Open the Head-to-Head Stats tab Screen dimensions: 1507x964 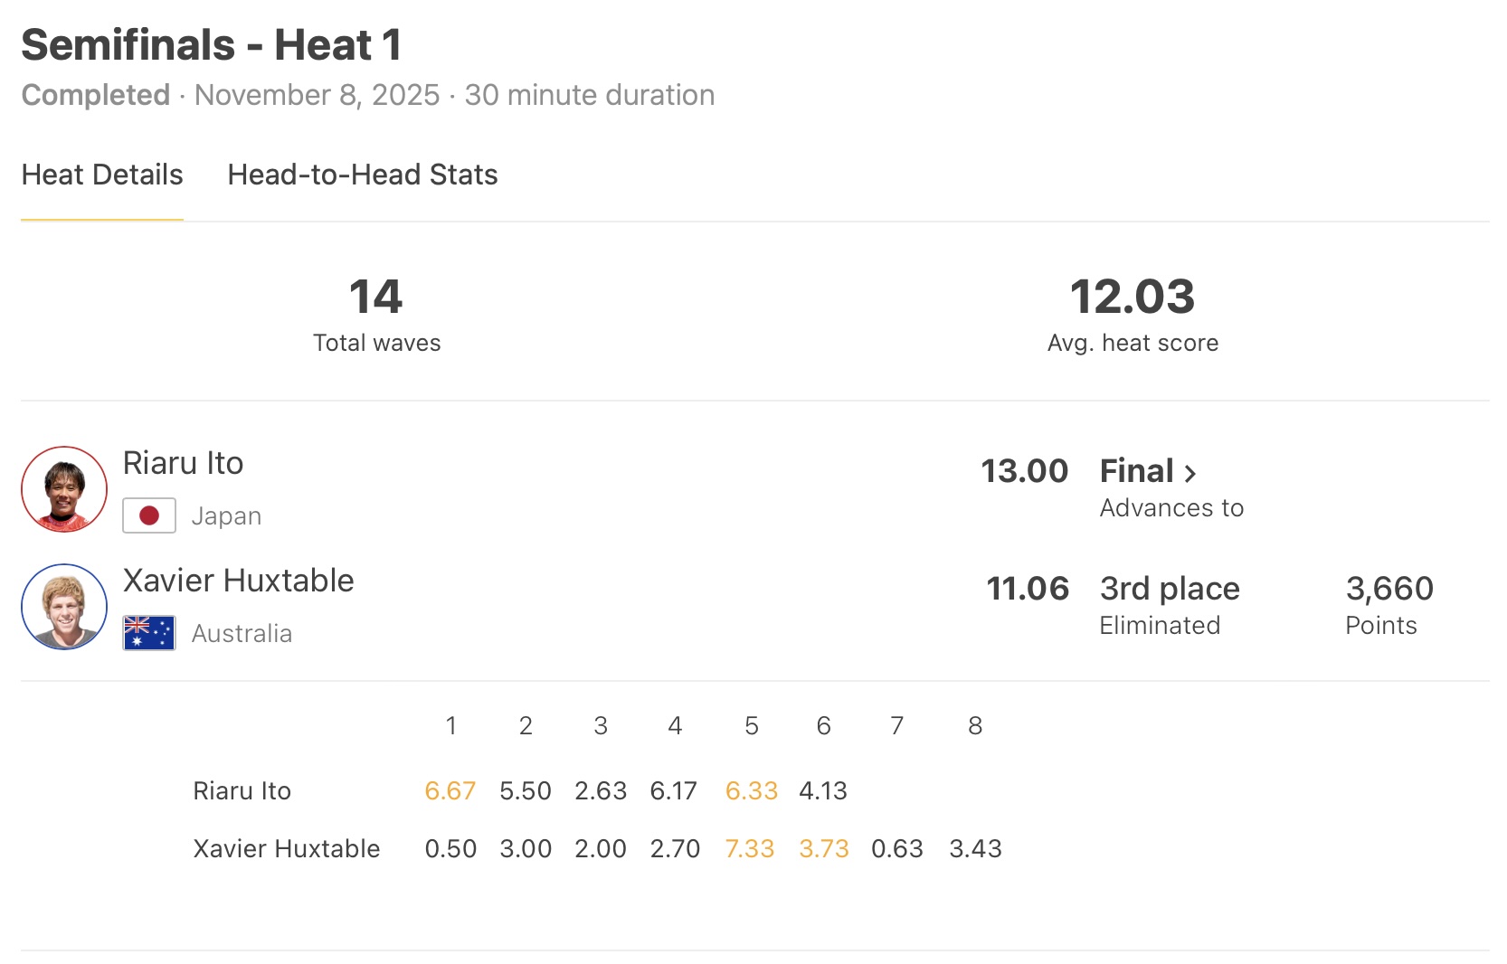pos(362,175)
